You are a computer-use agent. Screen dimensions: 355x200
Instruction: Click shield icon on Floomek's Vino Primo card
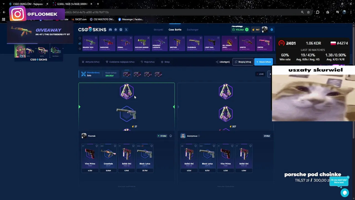click(97, 146)
